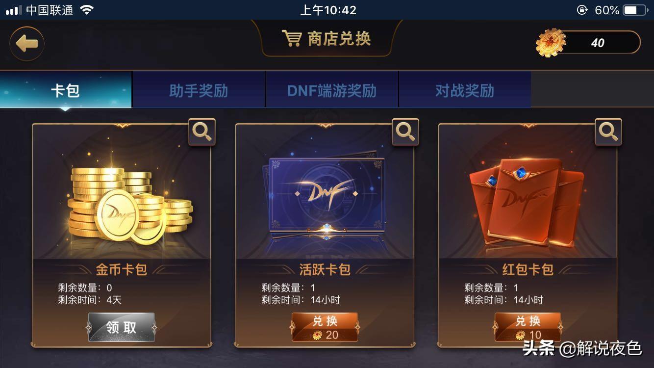Tap the gear coin currency icon
654x368 pixels.
click(551, 43)
